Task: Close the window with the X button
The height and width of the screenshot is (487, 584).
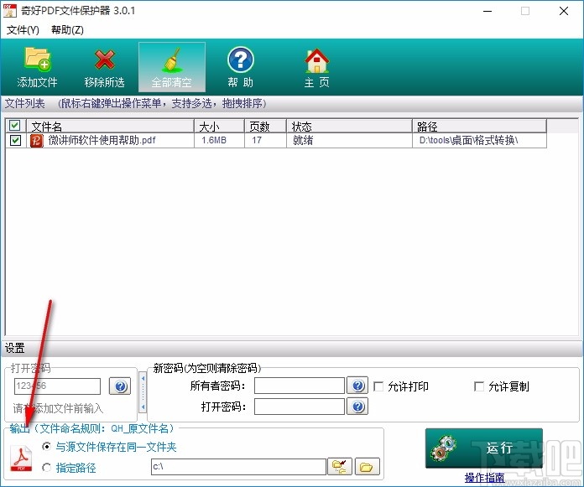Action: [564, 11]
